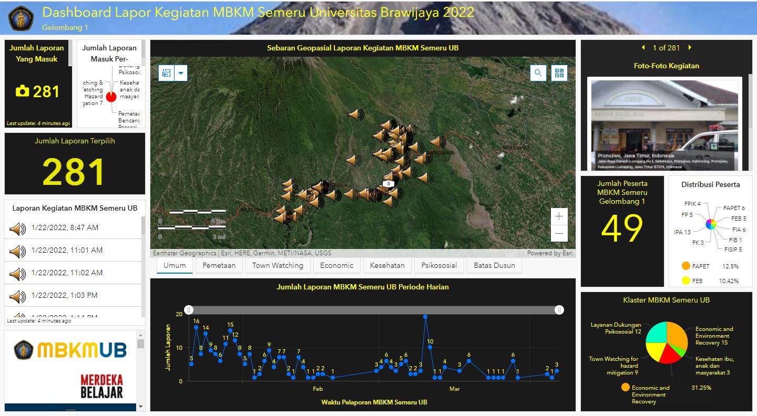Click the "1 of 281" photo counter text
757x416 pixels.
point(666,48)
